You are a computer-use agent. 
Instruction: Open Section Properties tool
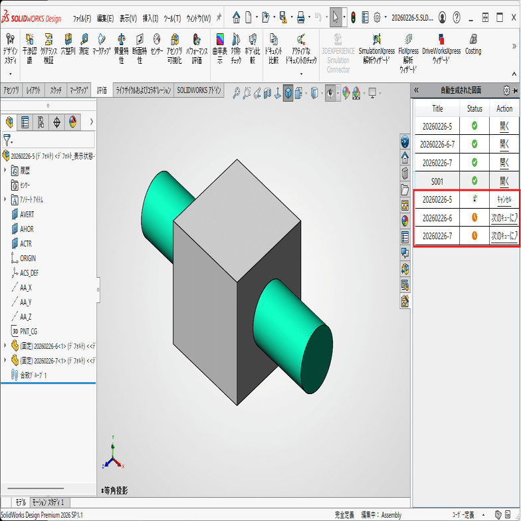(140, 49)
